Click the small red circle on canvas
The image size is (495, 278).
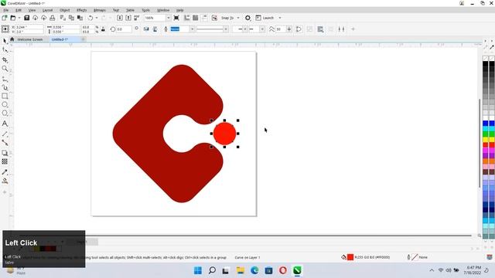(224, 134)
